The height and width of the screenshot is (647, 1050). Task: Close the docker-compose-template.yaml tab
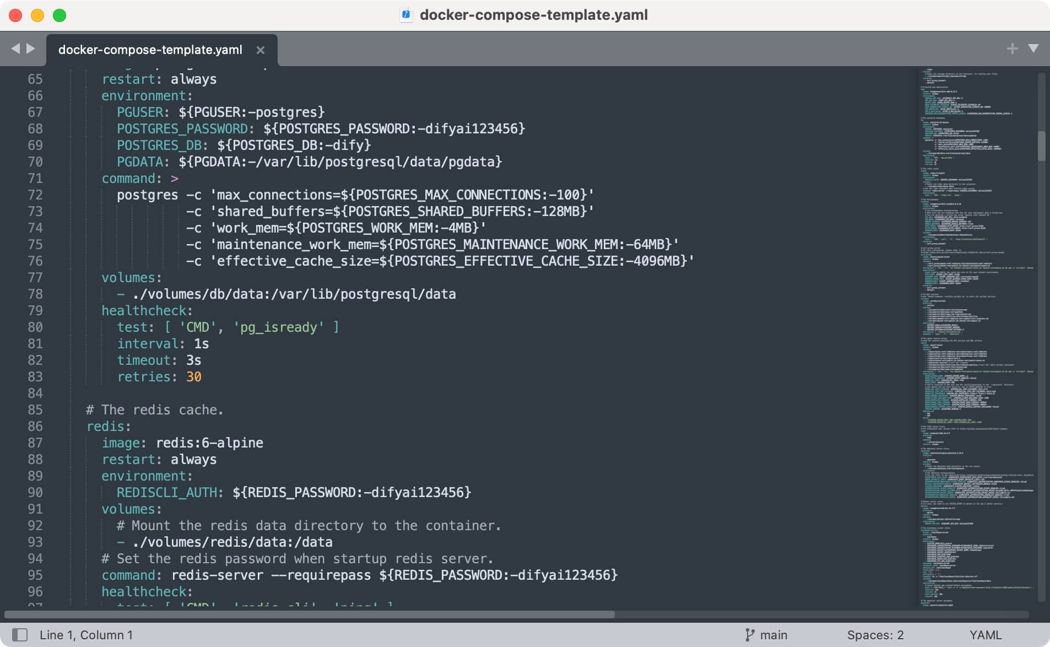261,50
